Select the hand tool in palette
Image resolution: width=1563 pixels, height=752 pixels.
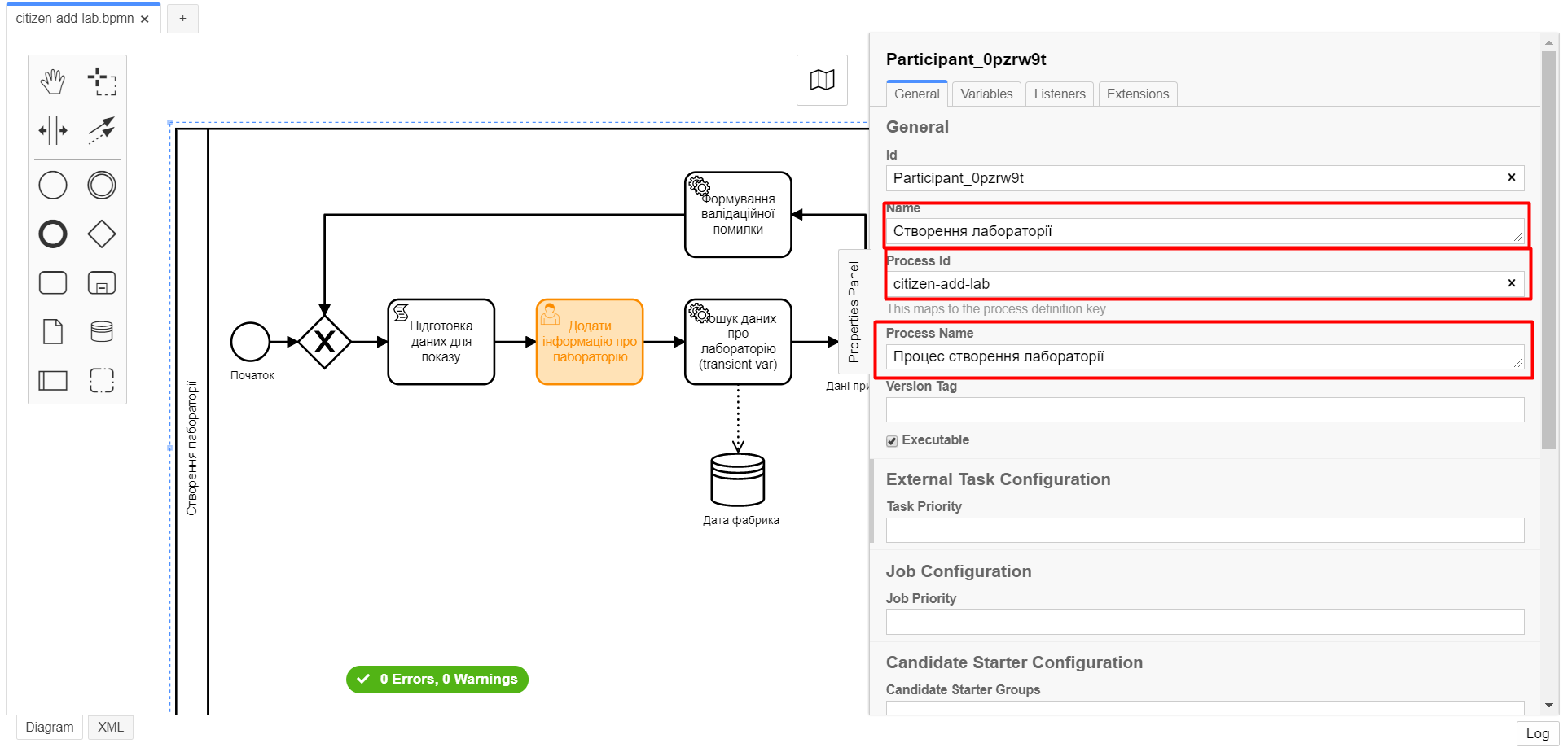(53, 81)
